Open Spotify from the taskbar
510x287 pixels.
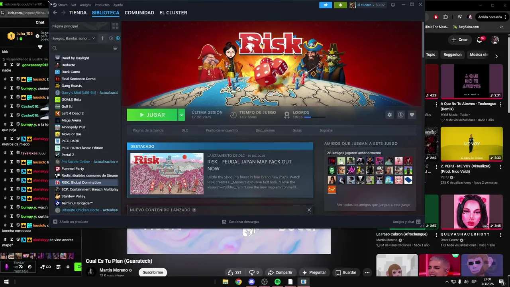277,282
